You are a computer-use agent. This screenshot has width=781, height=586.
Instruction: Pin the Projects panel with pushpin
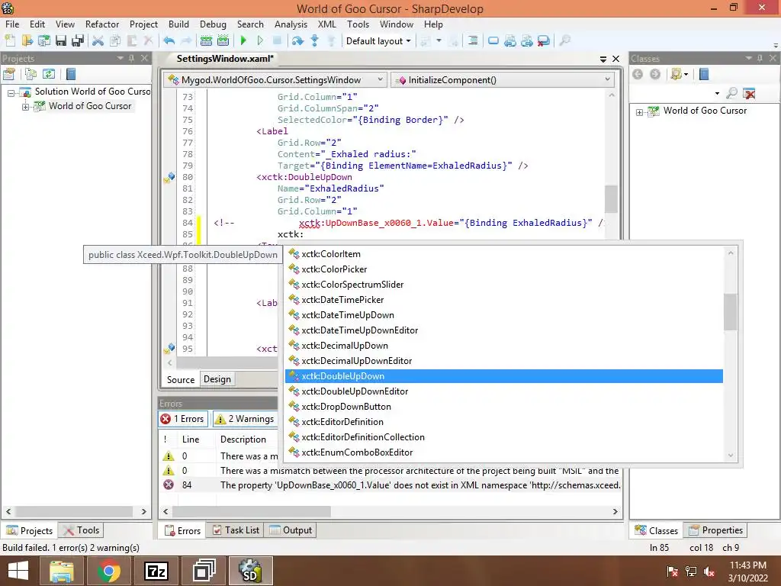[x=131, y=58]
